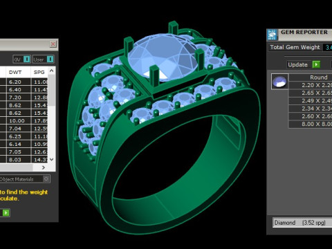
Task: Click the green Update play button
Action: 316,64
